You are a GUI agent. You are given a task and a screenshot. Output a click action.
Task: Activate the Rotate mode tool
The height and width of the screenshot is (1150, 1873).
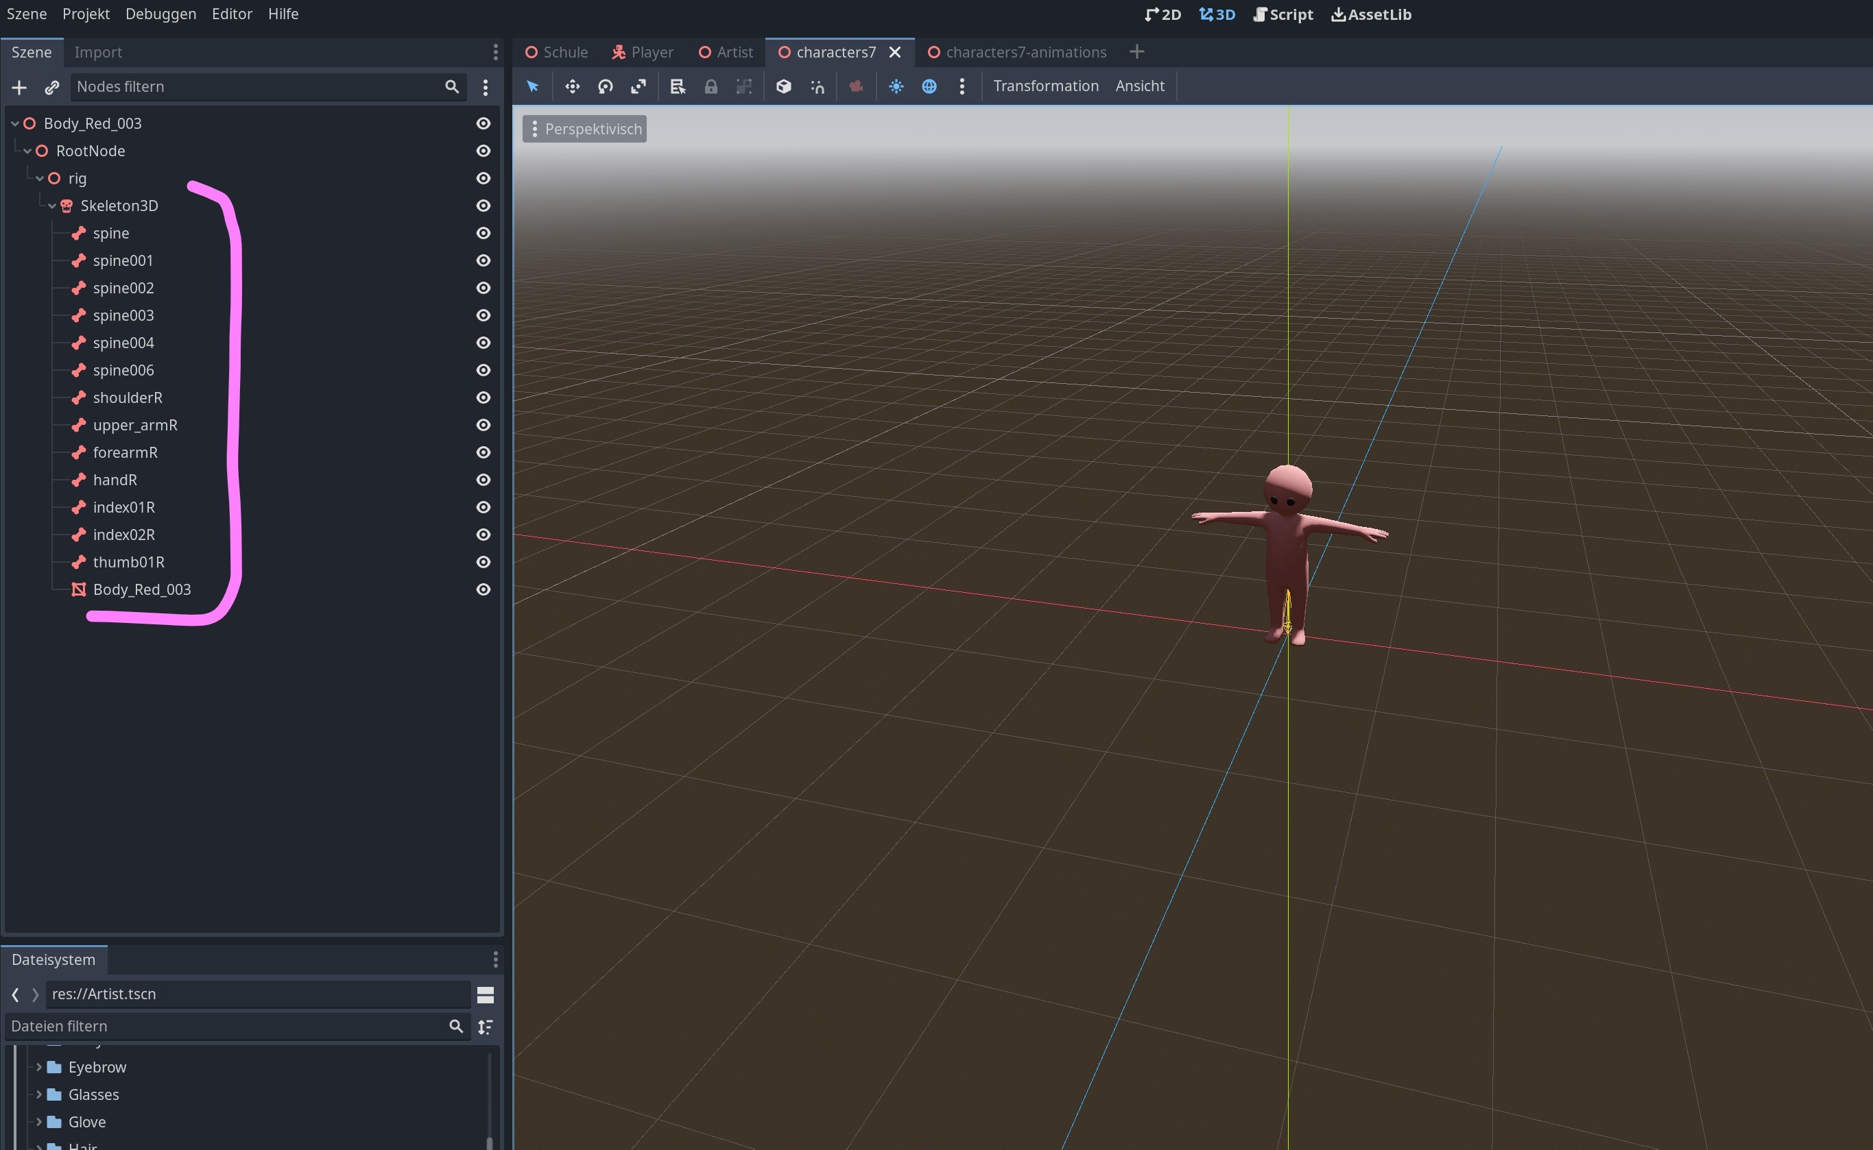[x=605, y=86]
